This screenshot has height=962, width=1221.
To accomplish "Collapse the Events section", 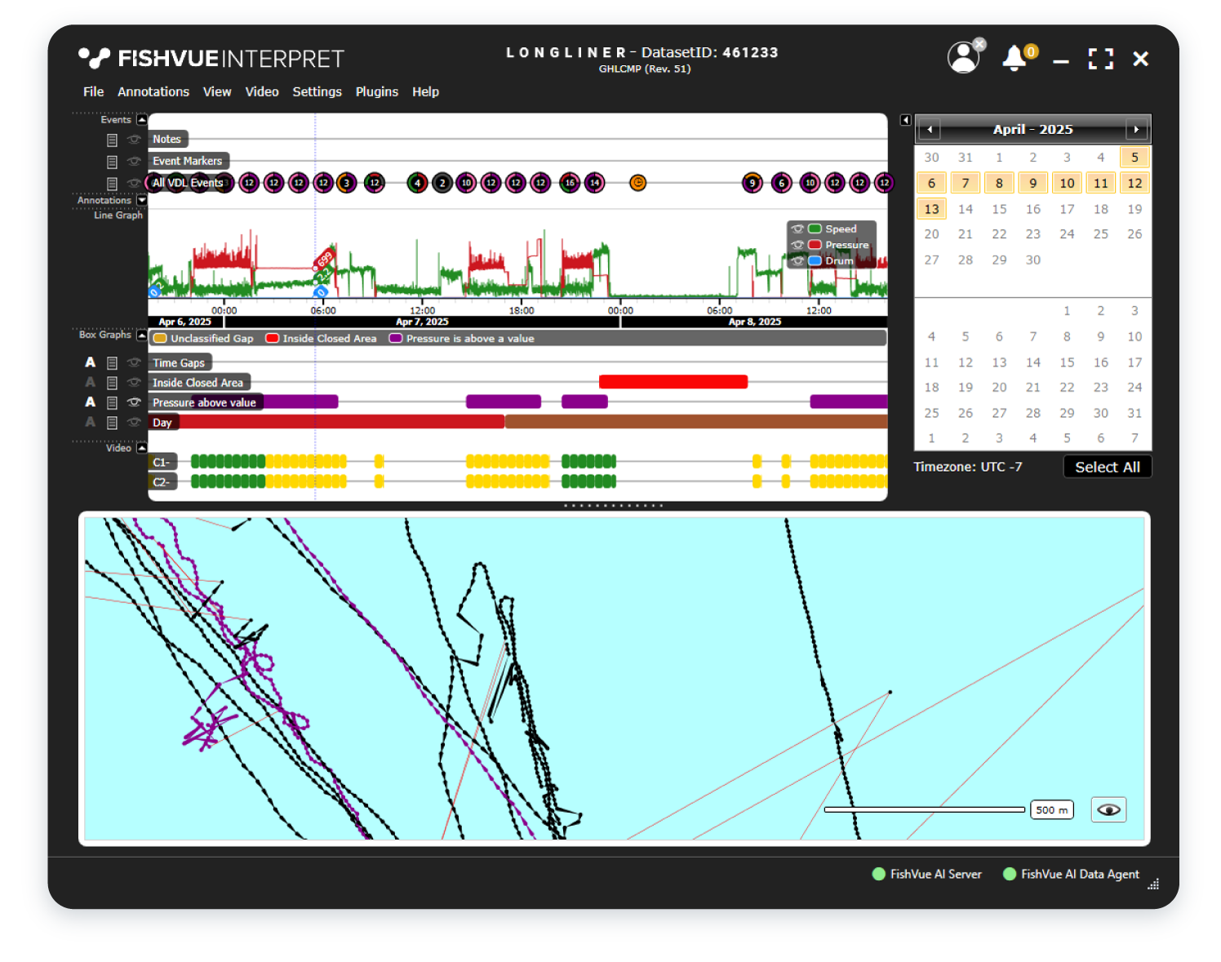I will (x=142, y=120).
